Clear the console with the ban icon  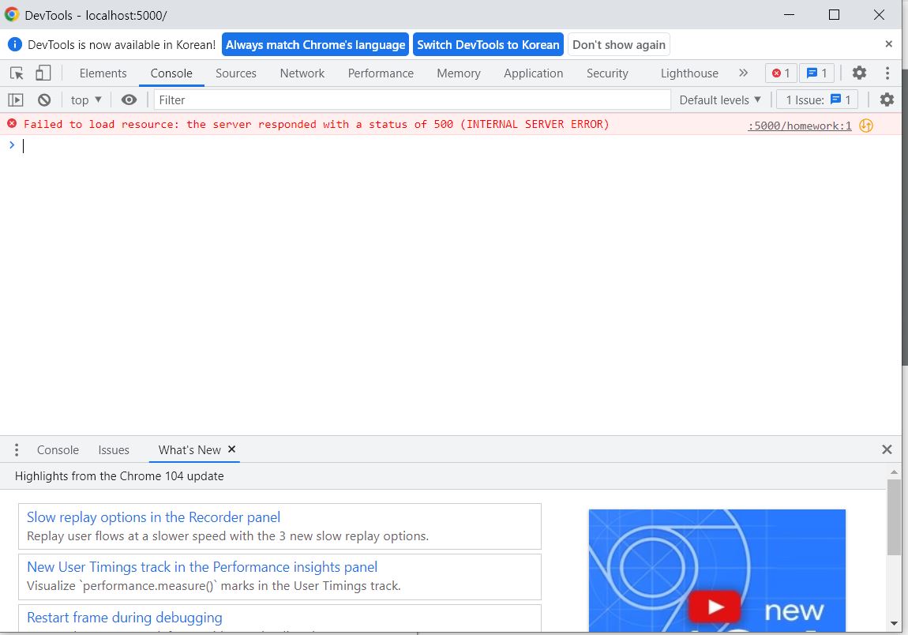44,100
